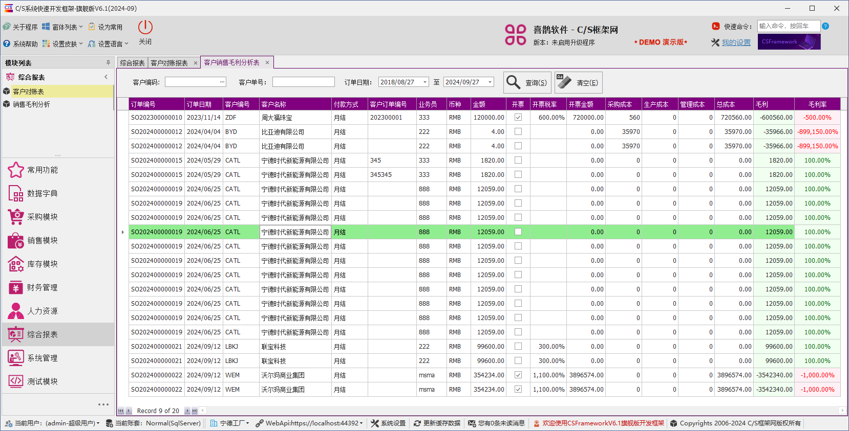Toggle 开票 checkbox in second 联宝科技 row
This screenshot has width=849, height=431.
point(518,360)
